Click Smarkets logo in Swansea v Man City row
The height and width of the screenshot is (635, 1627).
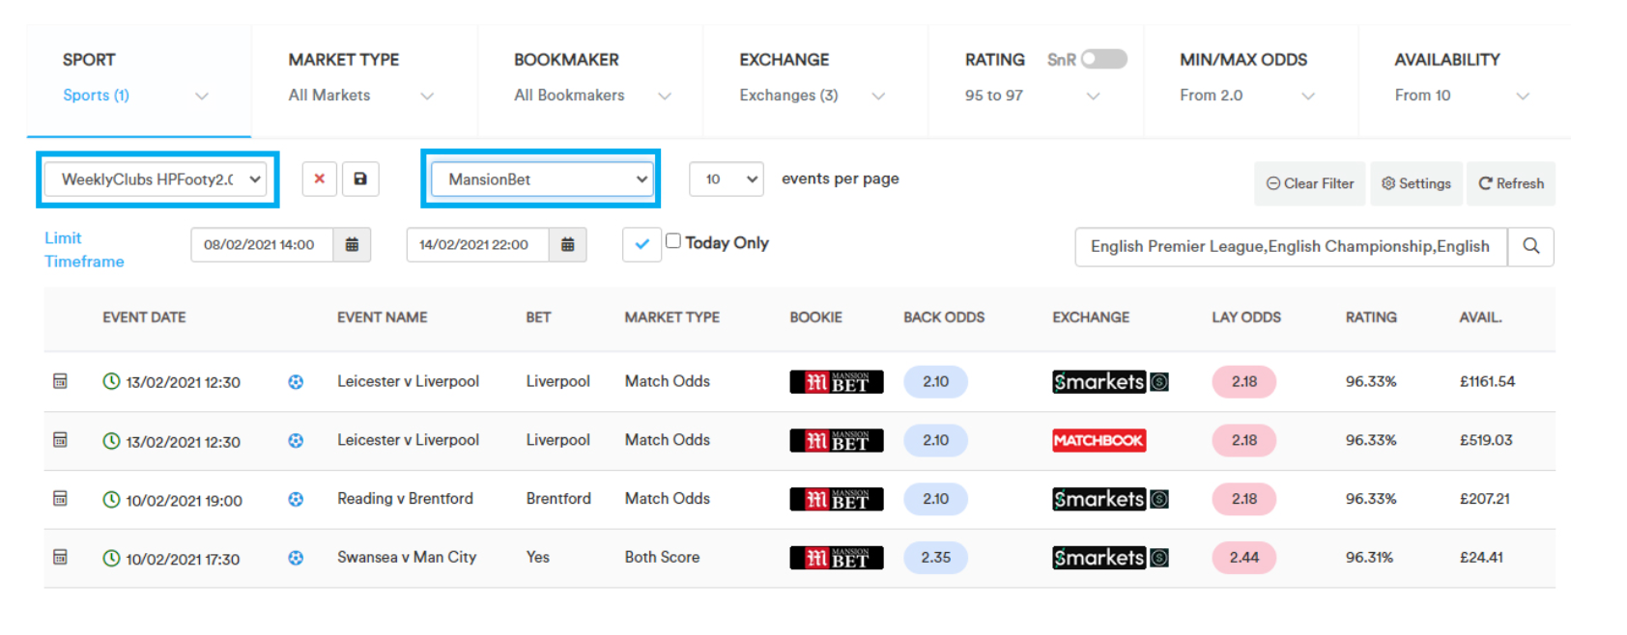(x=1110, y=558)
